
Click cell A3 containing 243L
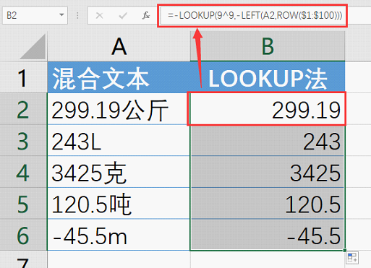pyautogui.click(x=119, y=140)
